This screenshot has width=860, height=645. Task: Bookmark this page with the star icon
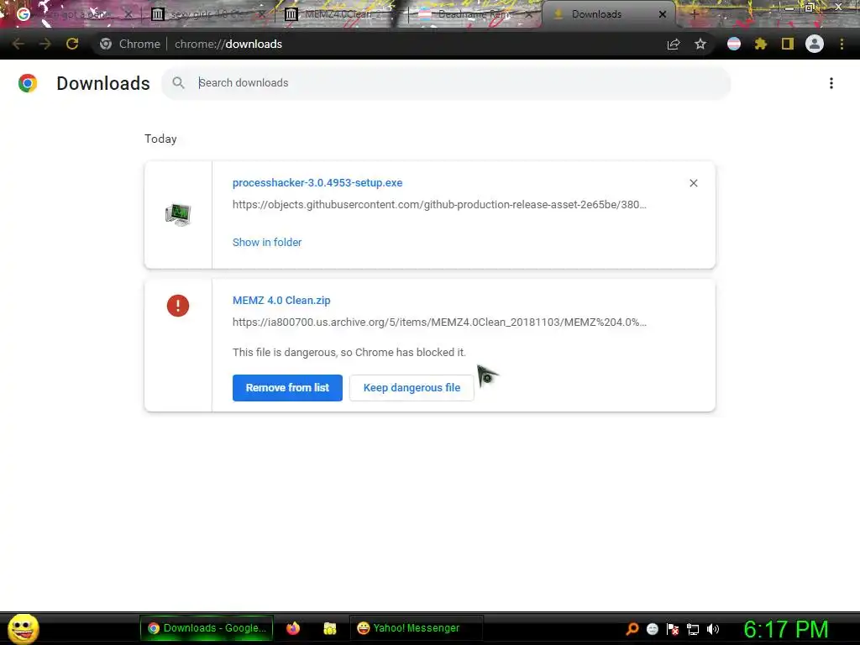(x=700, y=44)
